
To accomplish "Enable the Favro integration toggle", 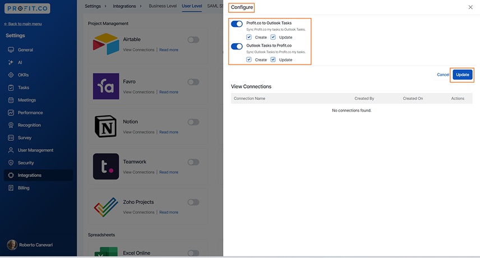I will point(193,82).
